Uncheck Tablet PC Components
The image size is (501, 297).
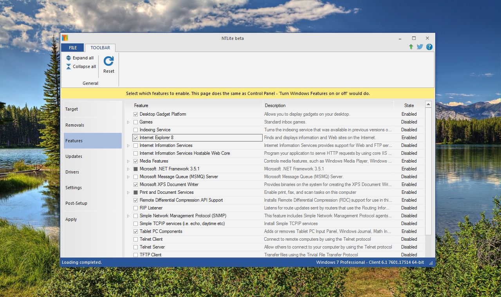(135, 231)
